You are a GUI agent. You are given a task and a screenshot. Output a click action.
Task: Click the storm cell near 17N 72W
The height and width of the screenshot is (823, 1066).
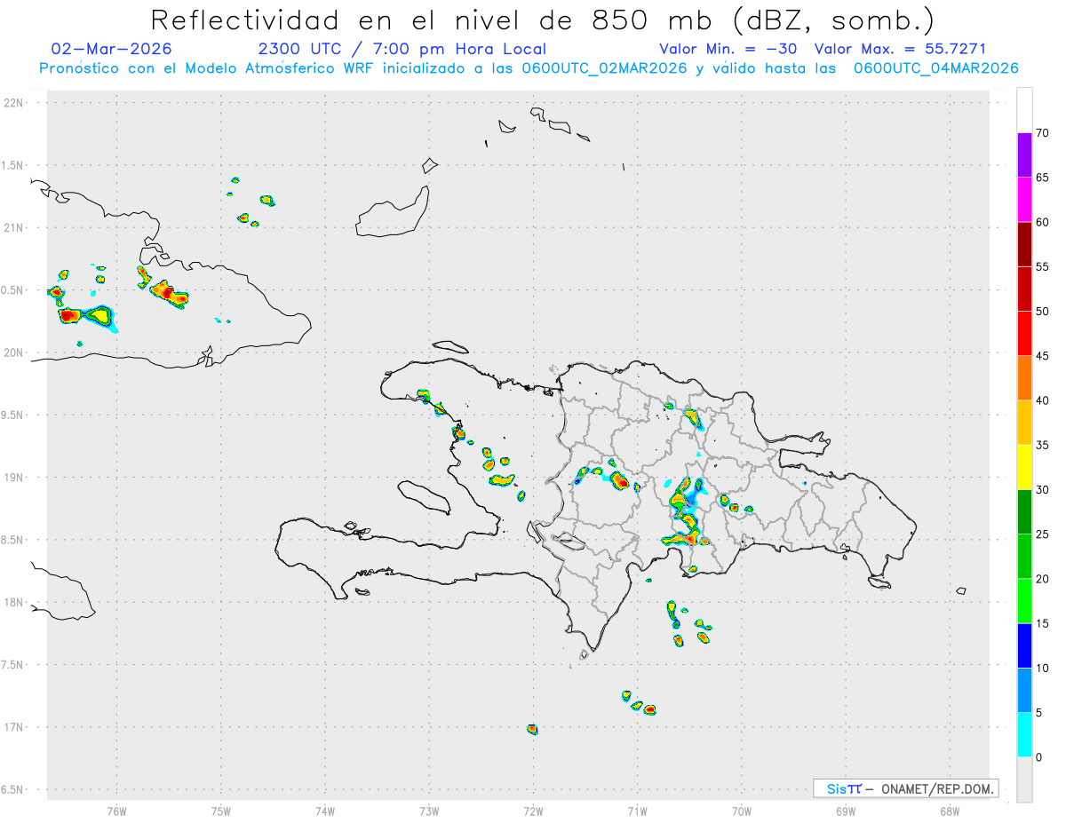(x=532, y=729)
